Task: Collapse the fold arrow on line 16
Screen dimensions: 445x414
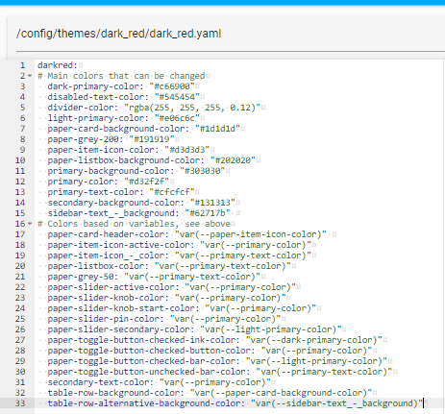Action: tap(30, 224)
